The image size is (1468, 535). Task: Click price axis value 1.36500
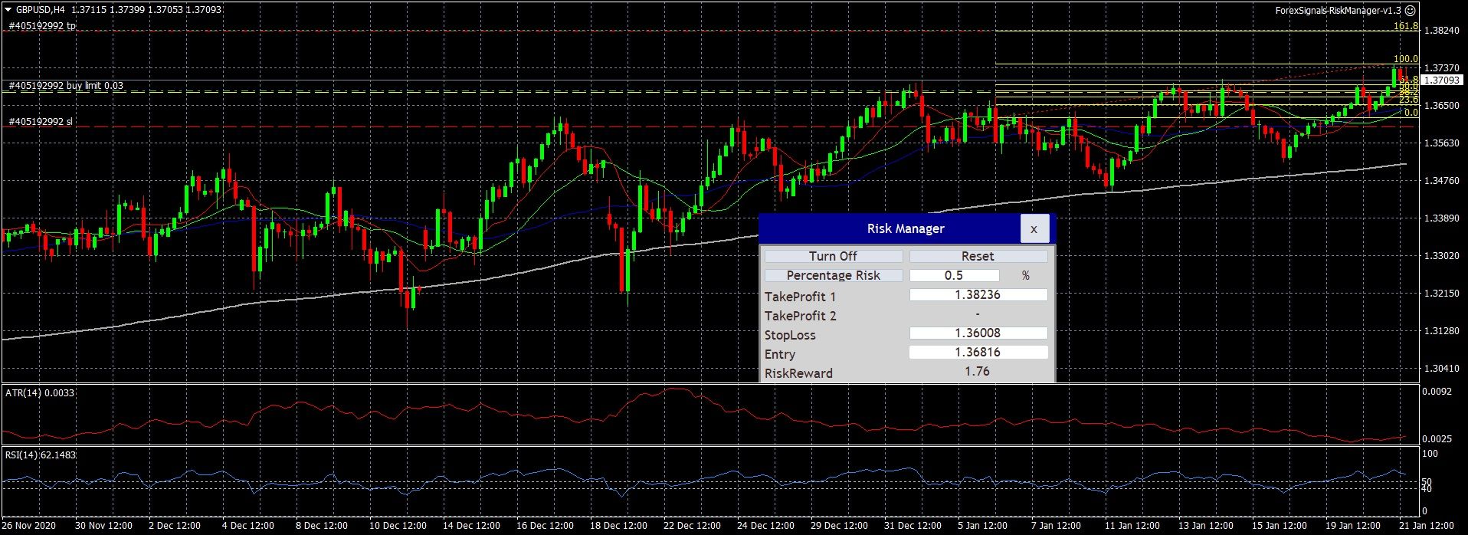(x=1441, y=106)
